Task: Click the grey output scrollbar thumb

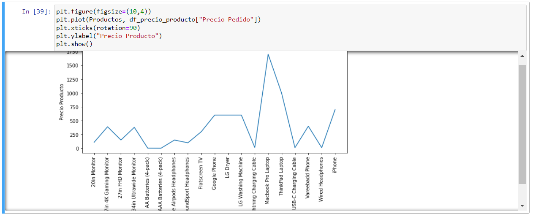Action: (x=522, y=124)
